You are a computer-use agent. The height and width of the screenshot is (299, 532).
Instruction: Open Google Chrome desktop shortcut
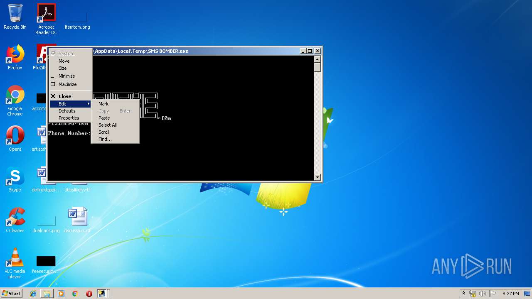15,100
